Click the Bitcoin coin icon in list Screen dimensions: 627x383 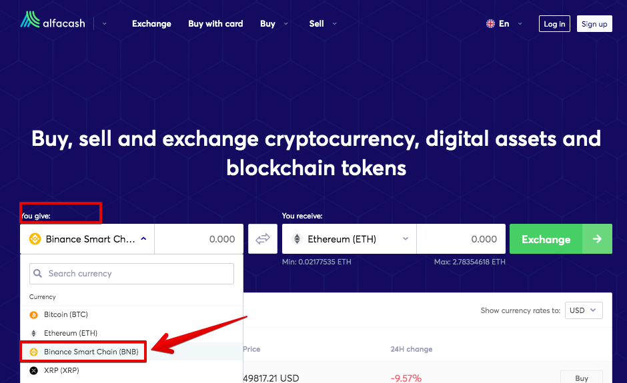coord(34,315)
